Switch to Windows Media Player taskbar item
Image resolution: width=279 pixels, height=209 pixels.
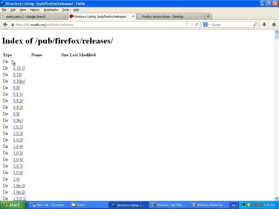pyautogui.click(x=209, y=205)
